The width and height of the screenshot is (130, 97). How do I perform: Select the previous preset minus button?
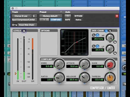click(x=41, y=20)
